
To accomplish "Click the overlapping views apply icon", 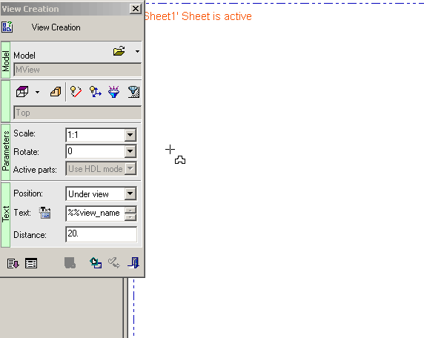I will [96, 263].
